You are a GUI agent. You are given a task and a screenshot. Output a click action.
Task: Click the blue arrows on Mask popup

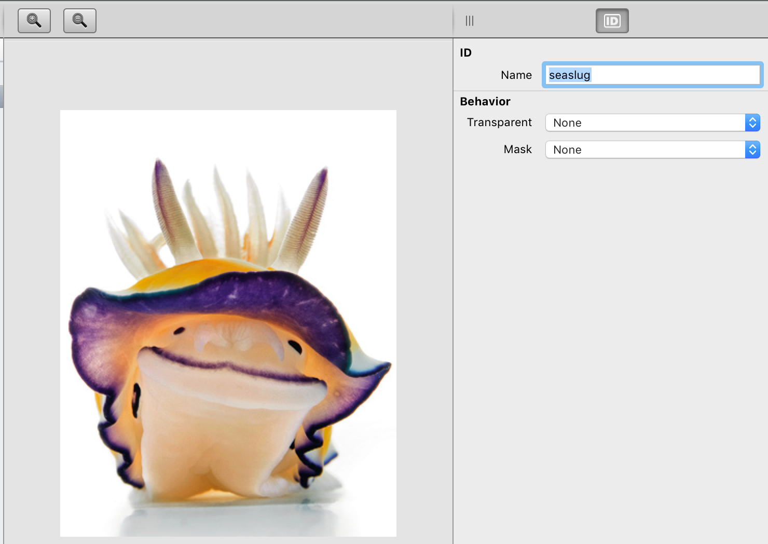[x=752, y=150]
